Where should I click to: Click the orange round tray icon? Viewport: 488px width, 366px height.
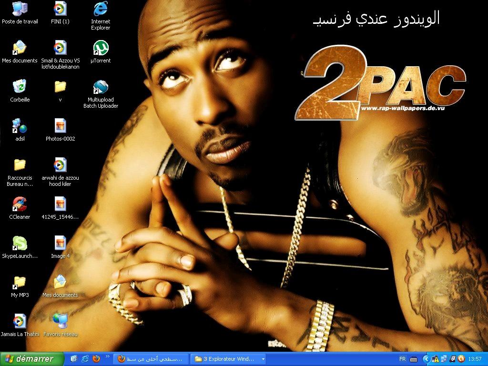click(x=461, y=359)
